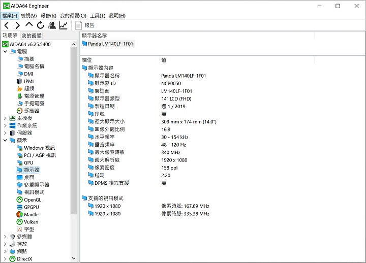Click the up-level arrow toolbar icon
The image size is (366, 263).
click(x=29, y=25)
